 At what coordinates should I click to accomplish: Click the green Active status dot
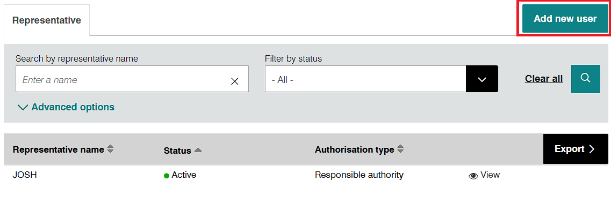click(x=167, y=175)
